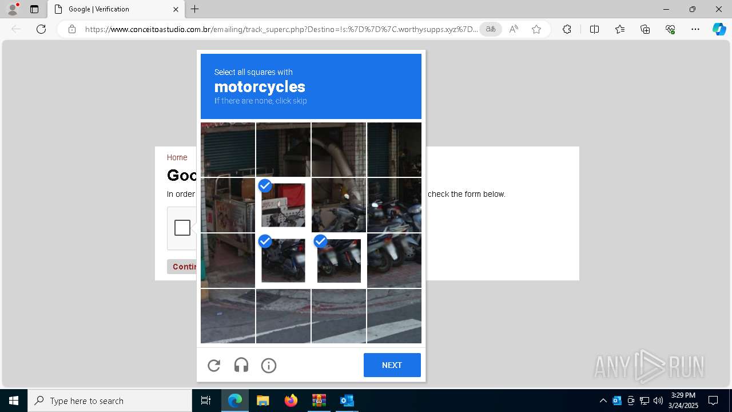This screenshot has width=732, height=412.
Task: Open the Copilot sidebar
Action: pyautogui.click(x=719, y=29)
